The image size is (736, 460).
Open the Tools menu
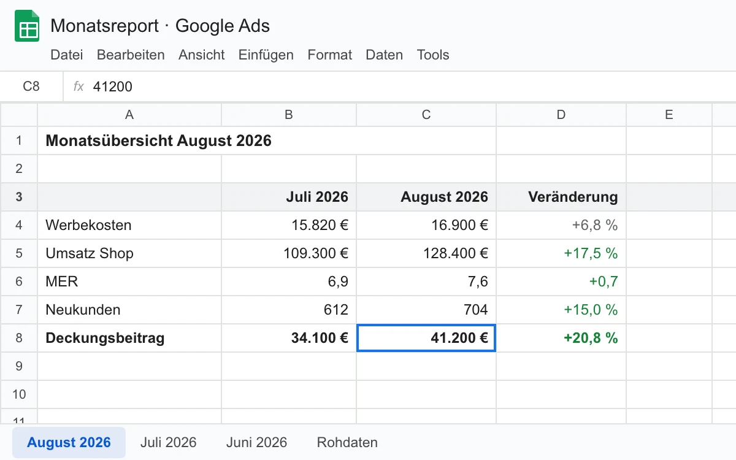(x=433, y=55)
